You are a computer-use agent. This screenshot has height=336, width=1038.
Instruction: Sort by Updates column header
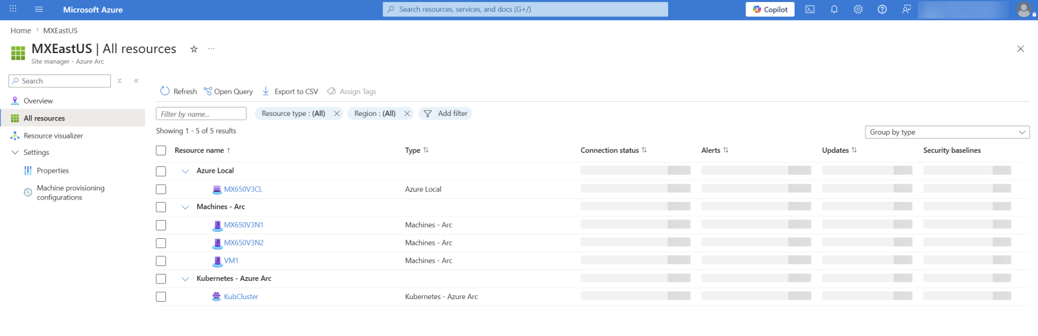(839, 150)
